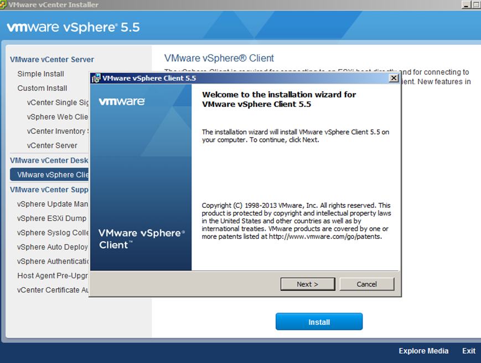Open Explore Media in the bottom bar
The height and width of the screenshot is (363, 481).
pos(423,351)
